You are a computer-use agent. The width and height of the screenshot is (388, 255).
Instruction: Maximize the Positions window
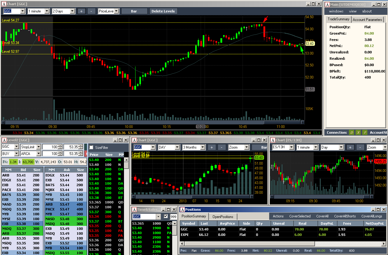pos(378,210)
